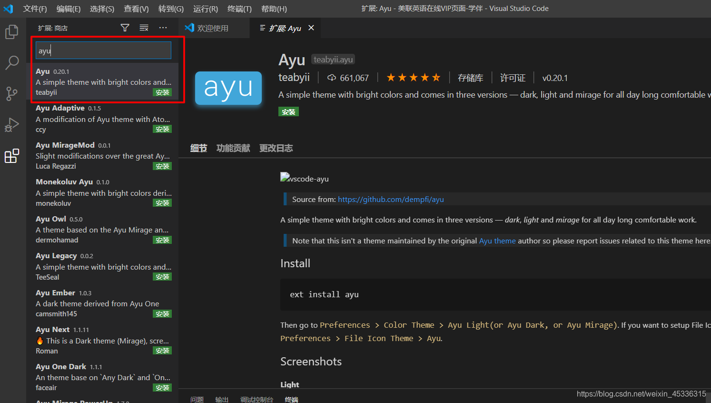This screenshot has width=711, height=403.
Task: Click the teabyii publisher name
Action: click(294, 77)
